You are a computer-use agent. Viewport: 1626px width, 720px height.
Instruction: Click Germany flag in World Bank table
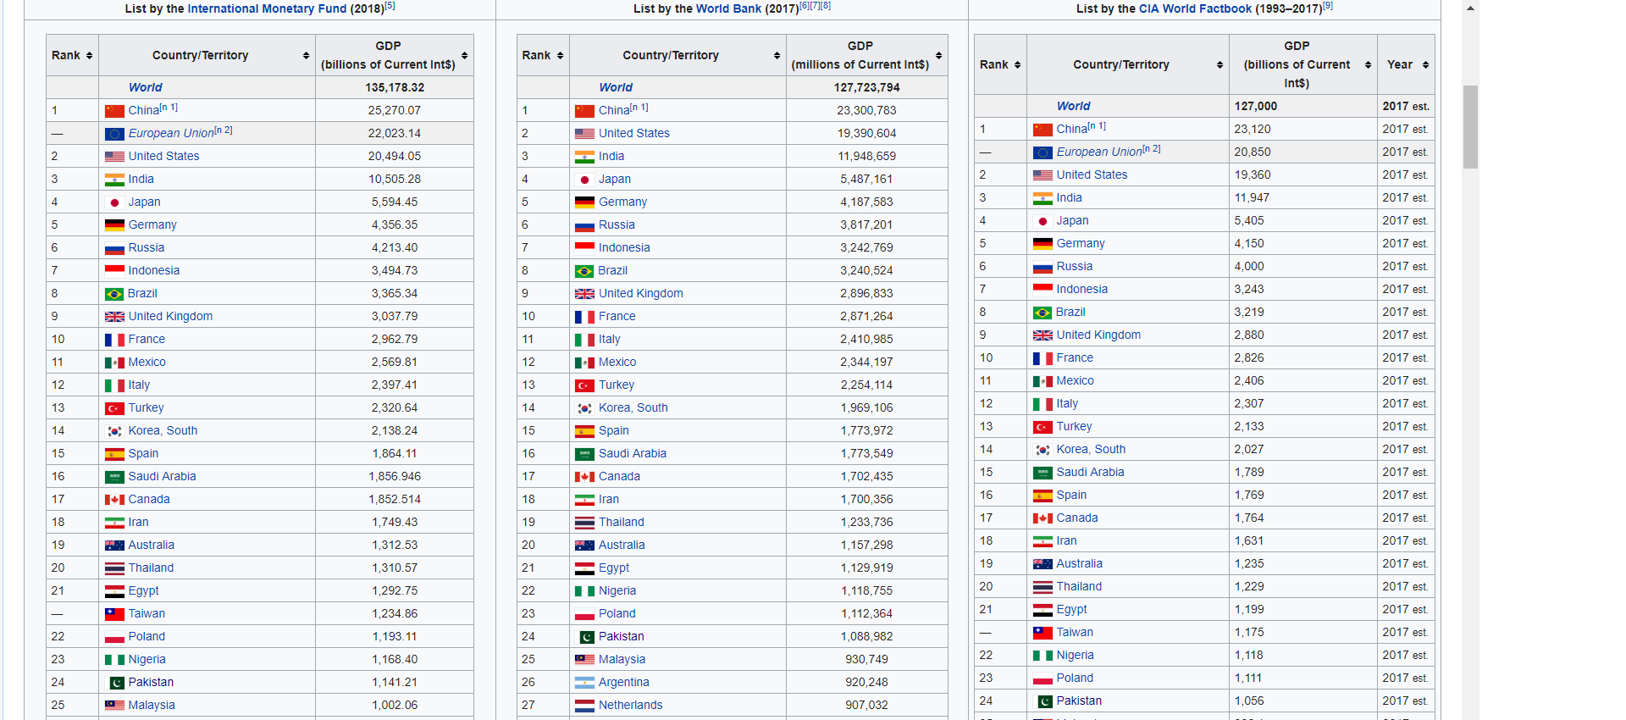coord(584,202)
